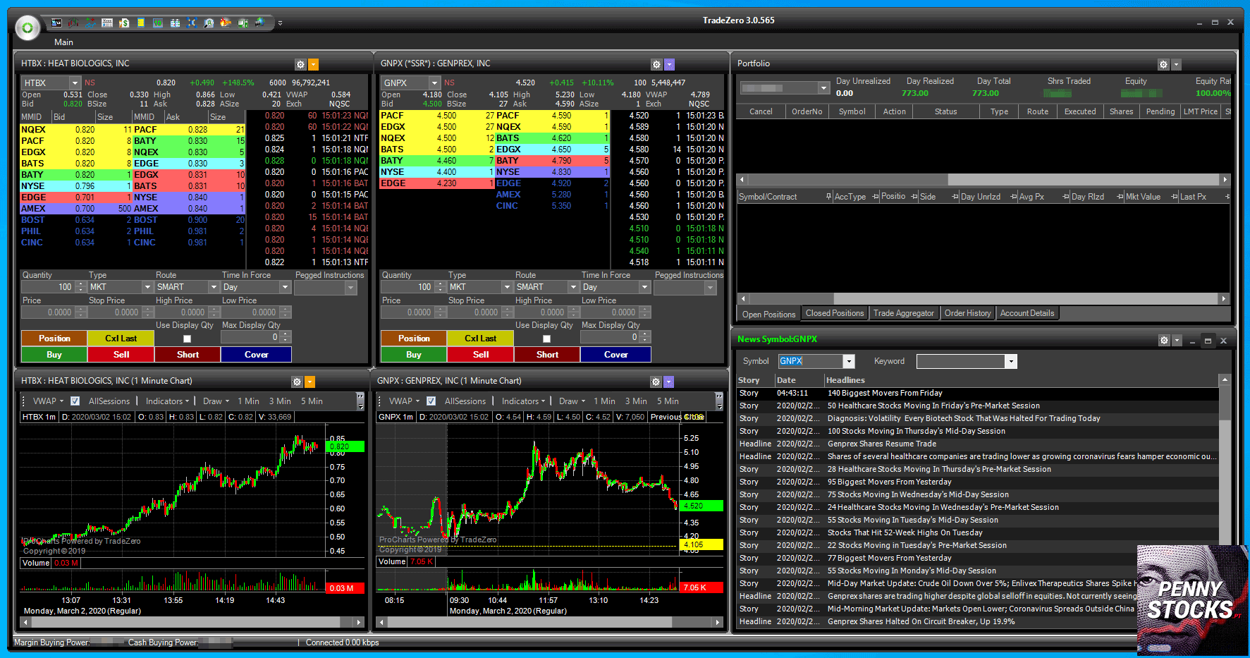1250x658 pixels.
Task: Click orange link-color arrow on HTBX Level 2
Action: (x=314, y=65)
